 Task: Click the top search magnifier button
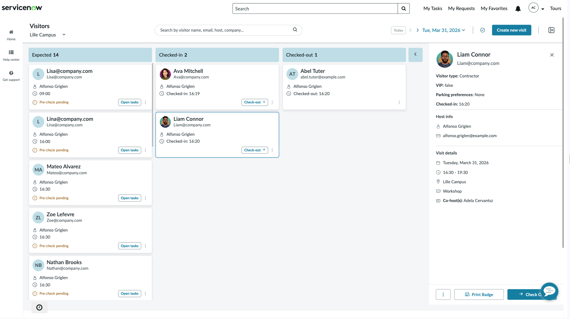click(x=404, y=9)
